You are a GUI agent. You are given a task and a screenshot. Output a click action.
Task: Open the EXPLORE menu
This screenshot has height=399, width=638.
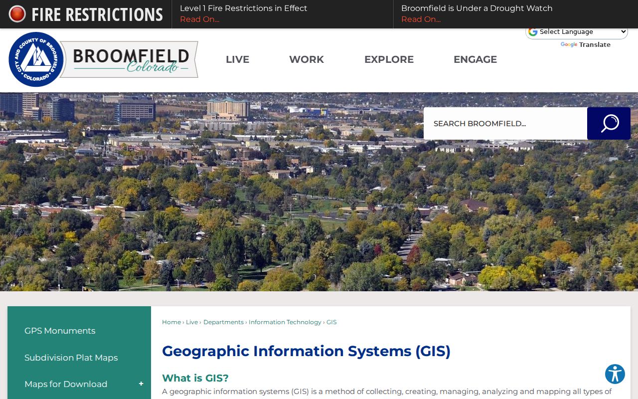(x=389, y=59)
